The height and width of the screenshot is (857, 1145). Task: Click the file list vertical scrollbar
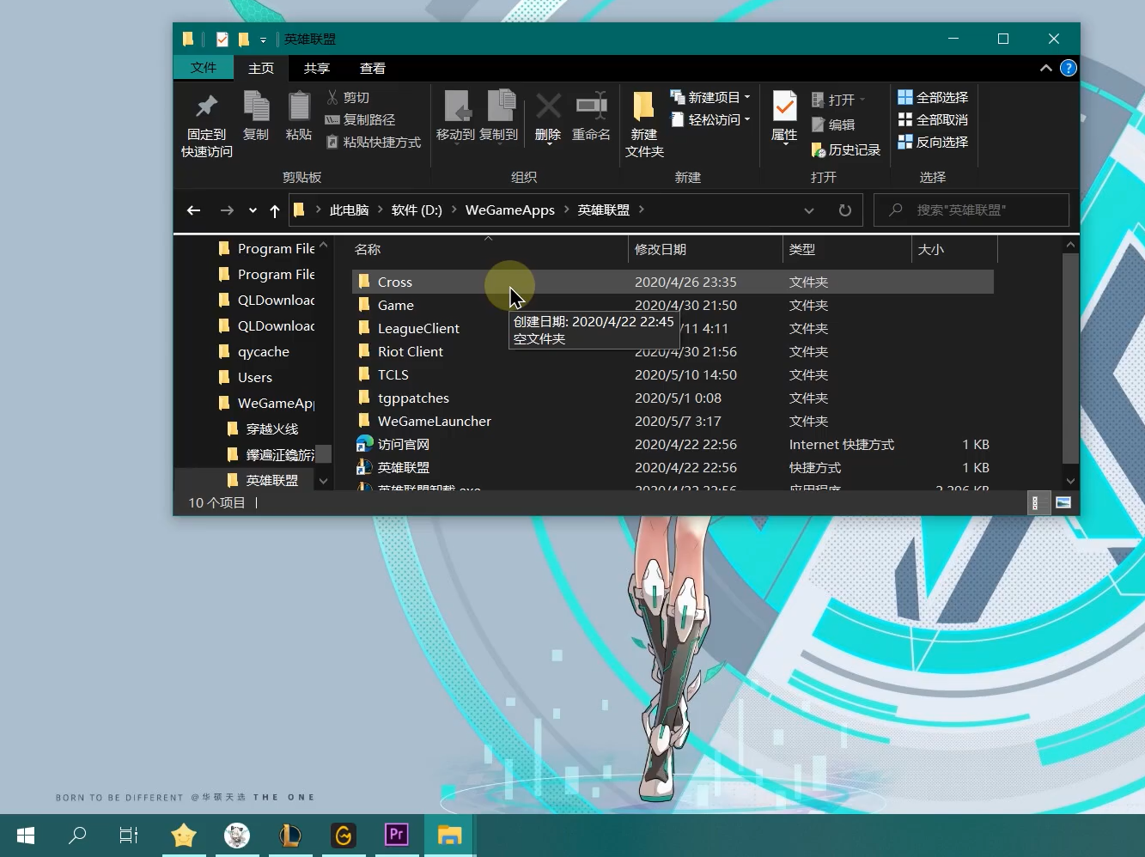coord(1070,361)
